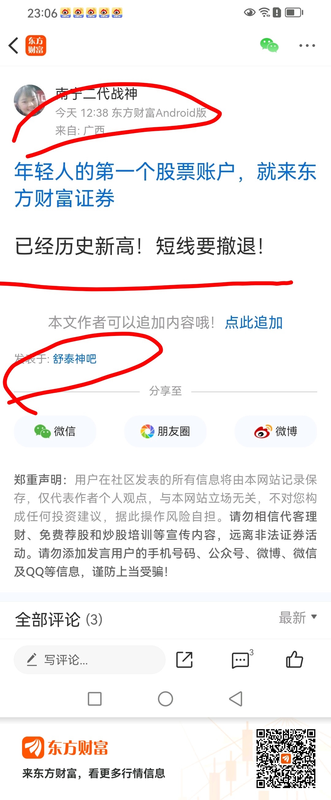This screenshot has height=800, width=331.
Task: Share via the green WeChat icon in header
Action: click(x=269, y=45)
